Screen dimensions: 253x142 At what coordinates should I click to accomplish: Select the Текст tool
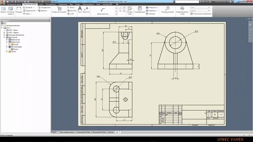pos(80,9)
